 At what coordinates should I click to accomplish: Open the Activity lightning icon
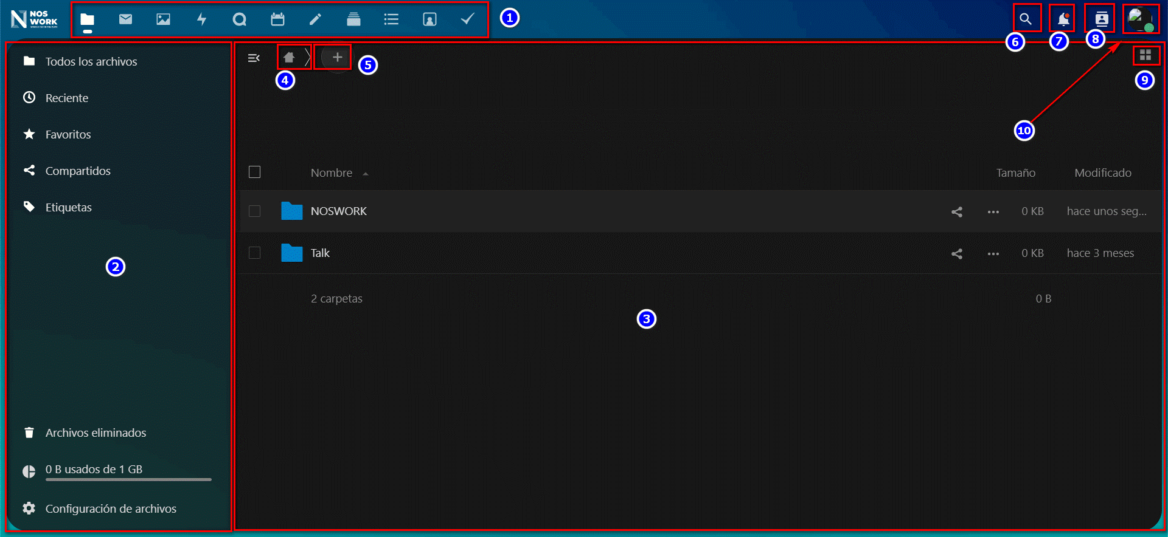[201, 19]
